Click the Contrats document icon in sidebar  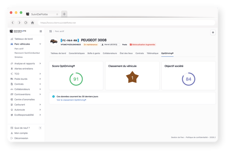click(x=12, y=84)
